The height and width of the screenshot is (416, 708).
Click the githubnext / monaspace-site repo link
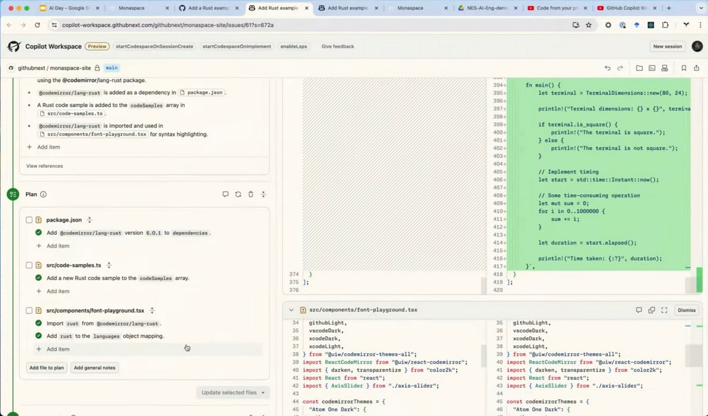[x=54, y=68]
